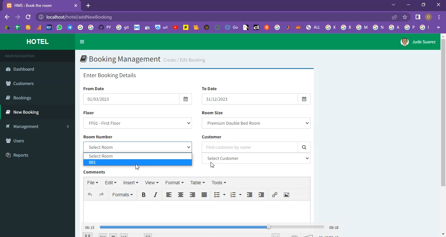Toggle bold formatting in comments editor
This screenshot has width=446, height=237.
tap(143, 195)
